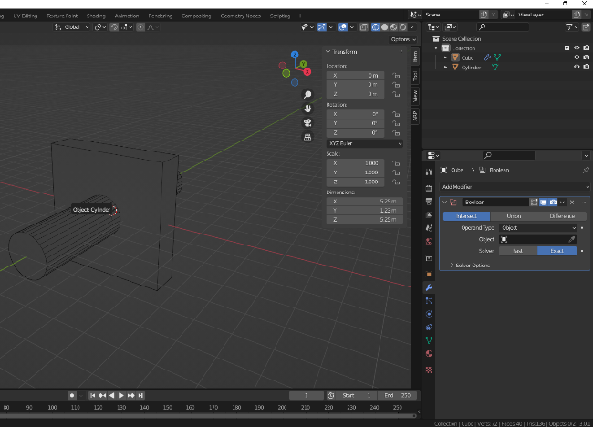593x427 pixels.
Task: Toggle snapping magnet in viewport header
Action: tap(114, 27)
